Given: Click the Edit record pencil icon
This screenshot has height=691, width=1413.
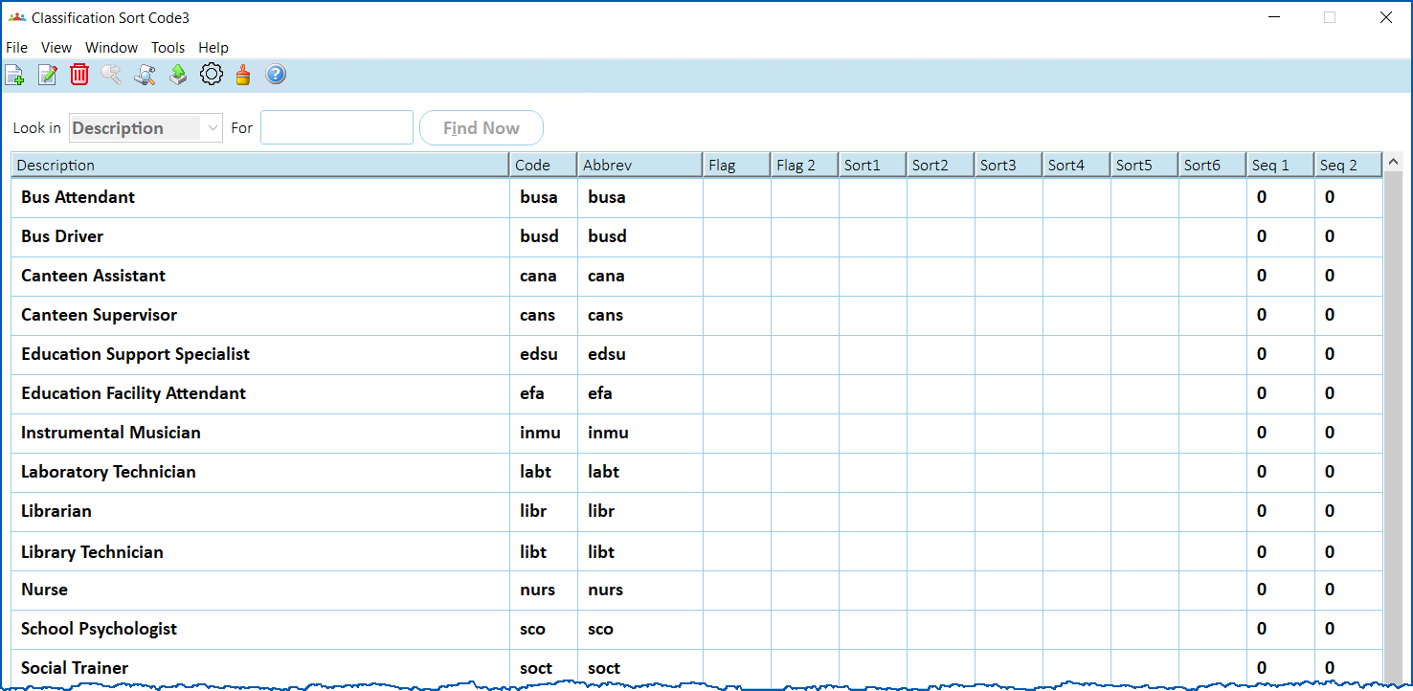Looking at the screenshot, I should tap(47, 75).
